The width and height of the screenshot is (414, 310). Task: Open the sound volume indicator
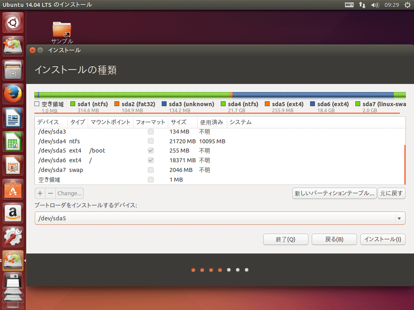(x=375, y=5)
